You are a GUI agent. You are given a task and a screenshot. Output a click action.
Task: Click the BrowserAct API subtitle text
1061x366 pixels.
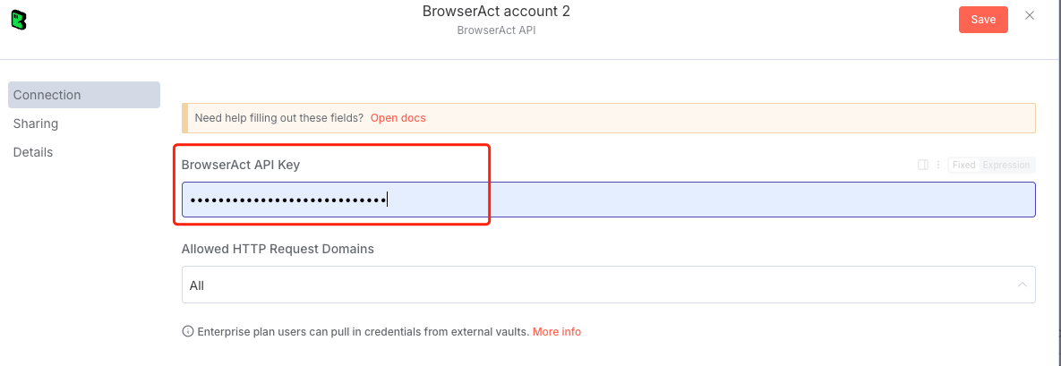tap(496, 30)
